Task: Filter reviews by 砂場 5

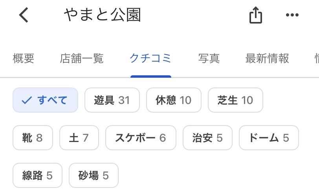Action: (x=93, y=175)
